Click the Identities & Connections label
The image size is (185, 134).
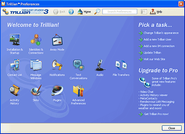36,51
